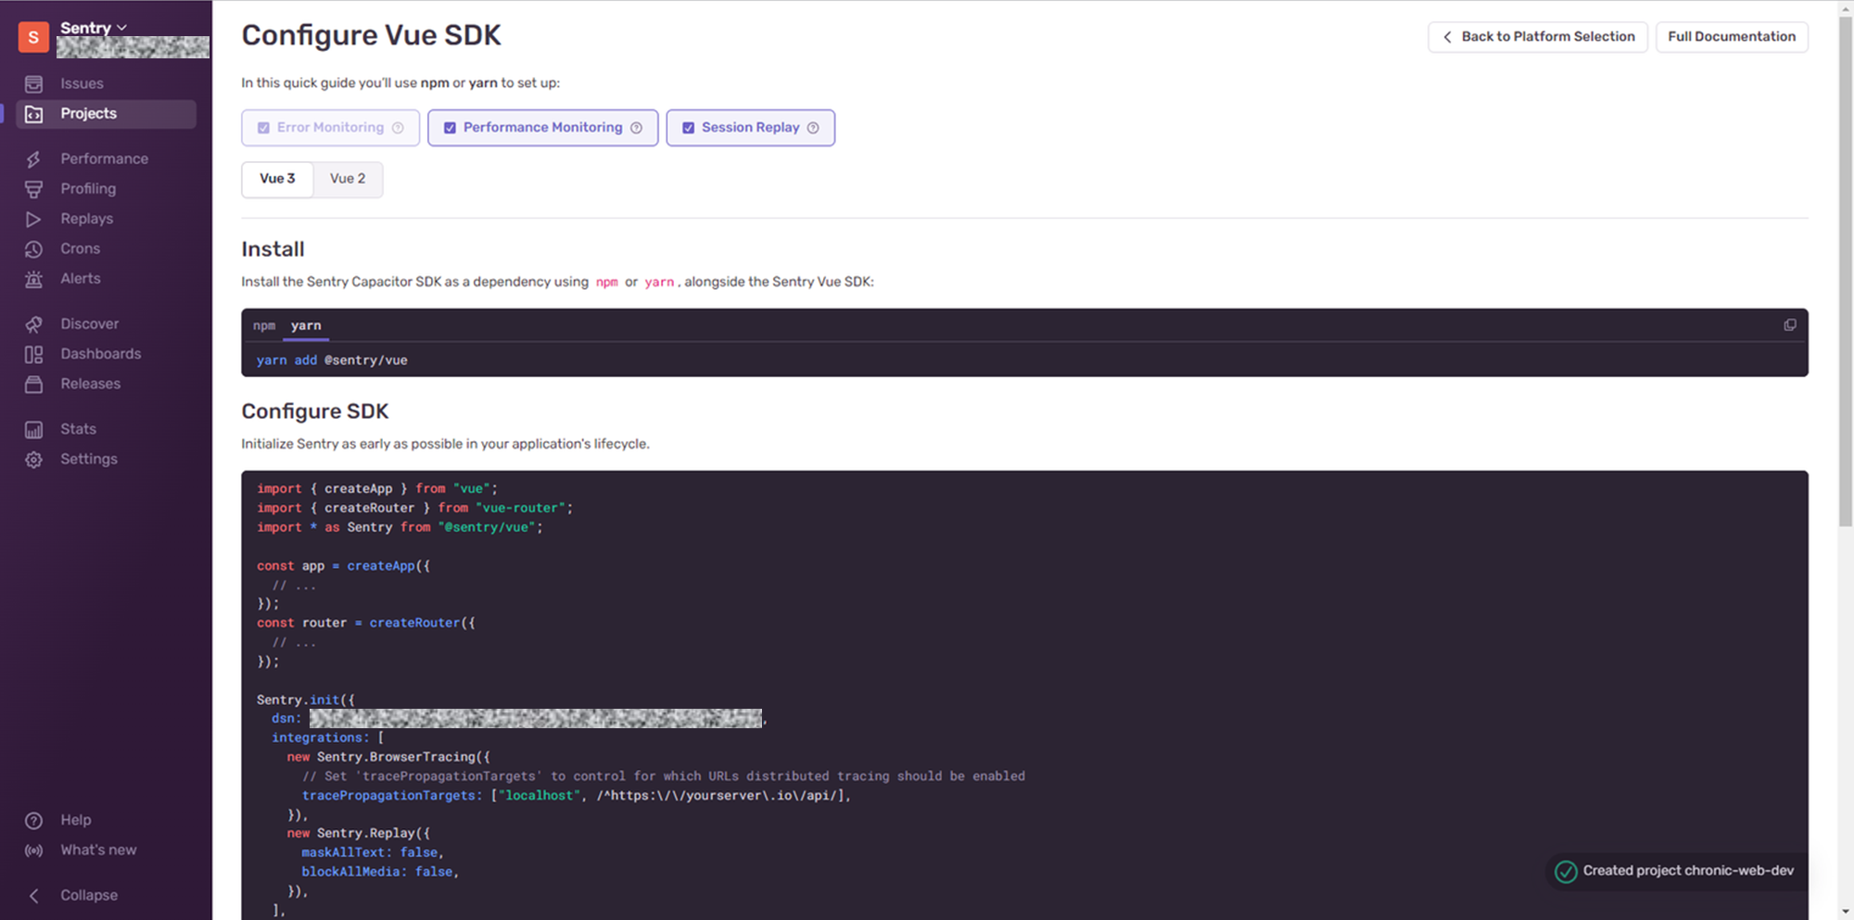Click the back chevron in Platform Selection button

coord(1447,37)
